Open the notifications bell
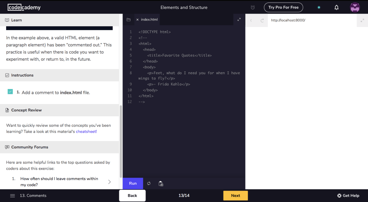The image size is (368, 202). coord(336,8)
